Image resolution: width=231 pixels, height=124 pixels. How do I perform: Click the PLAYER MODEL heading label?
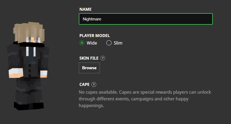[95, 35]
